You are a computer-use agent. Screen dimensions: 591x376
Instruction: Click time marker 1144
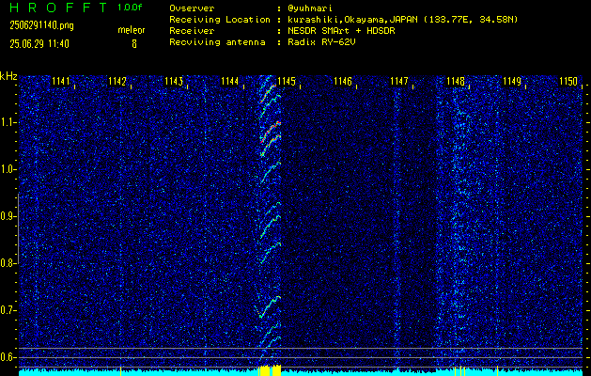[x=229, y=82]
